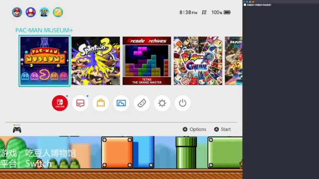Open Nintendo Switch Online red icon
This screenshot has height=179, width=319.
pos(60,103)
